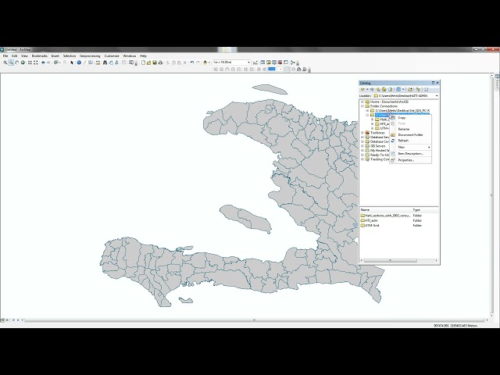The height and width of the screenshot is (375, 500).
Task: Choose Item Description in context menu
Action: coord(410,154)
